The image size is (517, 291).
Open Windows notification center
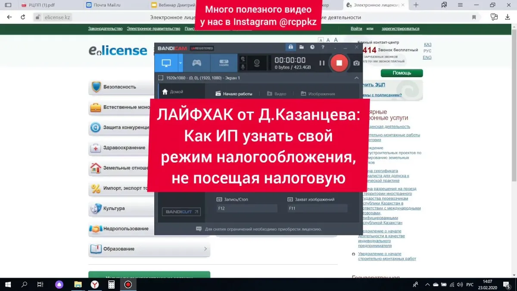point(507,285)
